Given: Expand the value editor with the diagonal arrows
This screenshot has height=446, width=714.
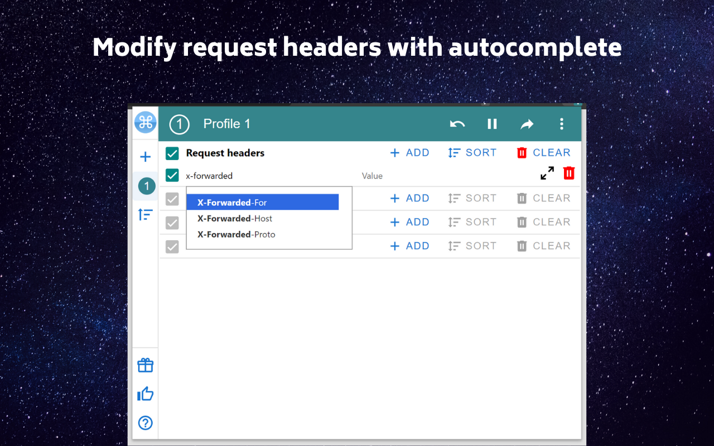Looking at the screenshot, I should pyautogui.click(x=547, y=173).
